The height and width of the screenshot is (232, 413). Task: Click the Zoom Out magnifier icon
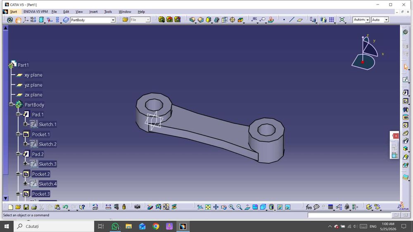pyautogui.click(x=239, y=207)
